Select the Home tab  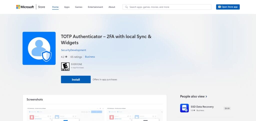55,7
